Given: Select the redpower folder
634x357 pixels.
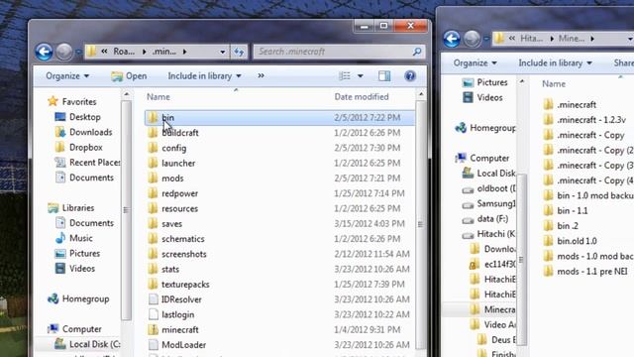Looking at the screenshot, I should point(279,193).
